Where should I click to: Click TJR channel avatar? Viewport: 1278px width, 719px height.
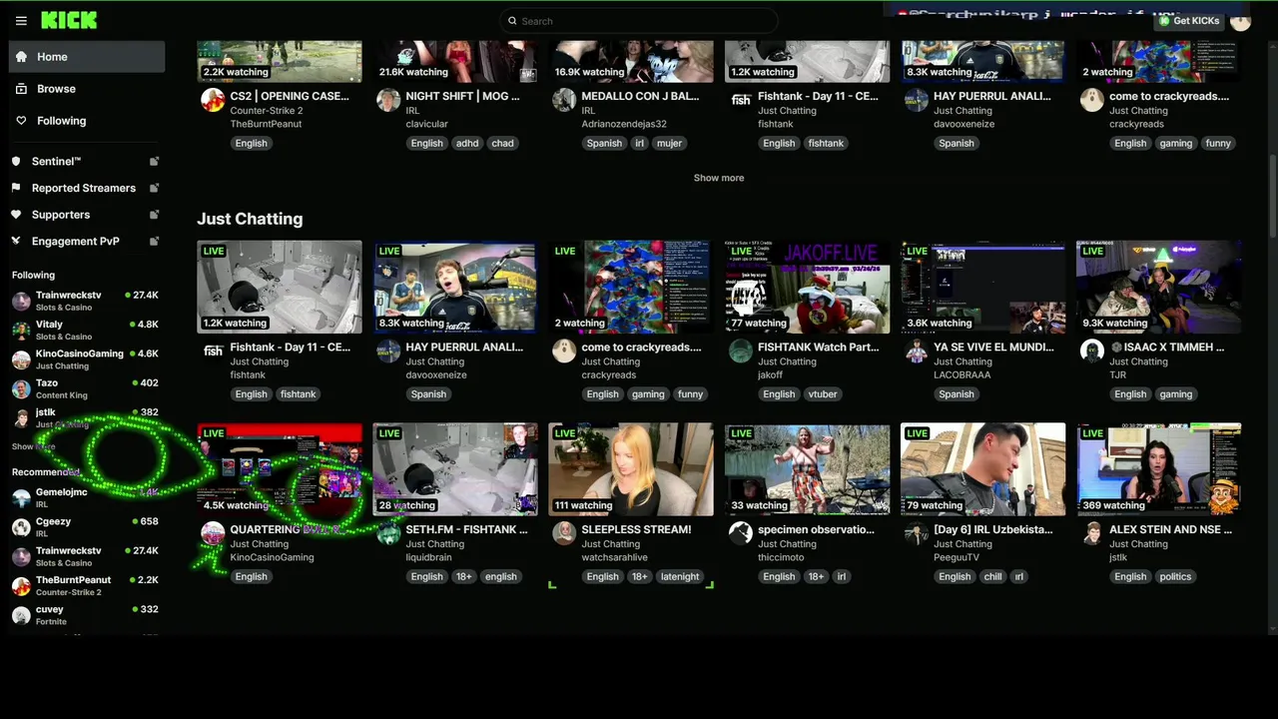pyautogui.click(x=1091, y=351)
